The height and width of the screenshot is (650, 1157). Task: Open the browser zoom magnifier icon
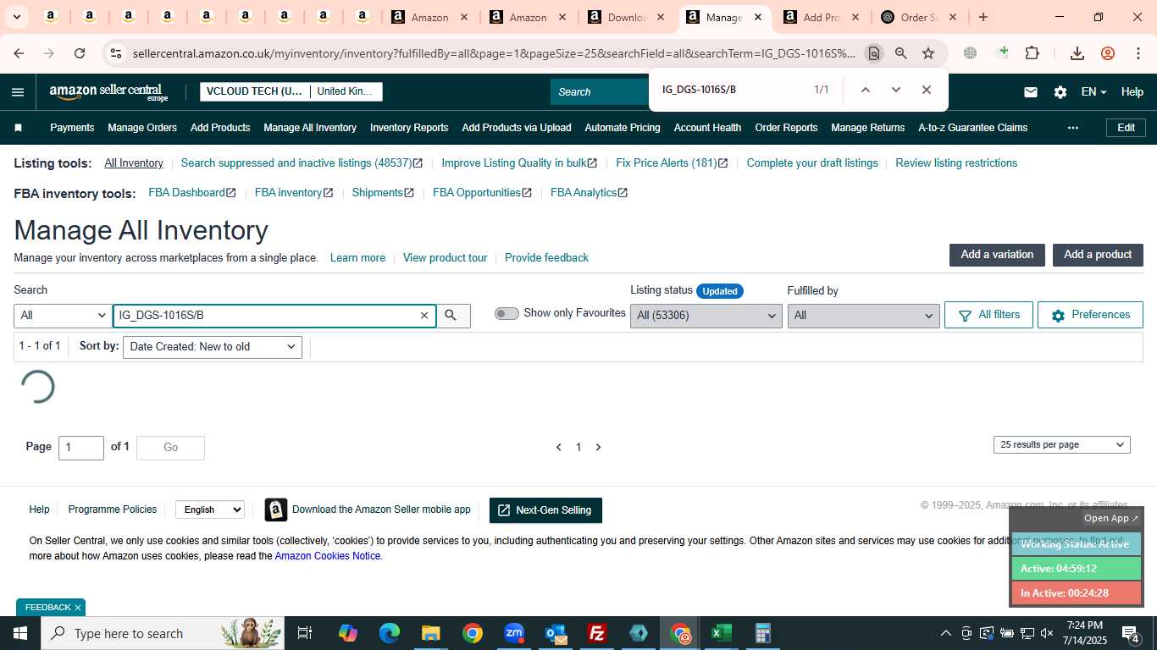pyautogui.click(x=901, y=53)
